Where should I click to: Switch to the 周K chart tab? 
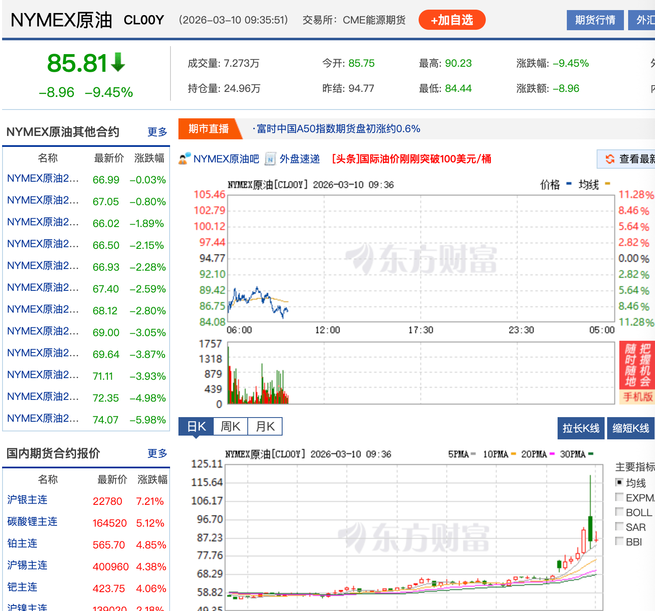pos(231,427)
